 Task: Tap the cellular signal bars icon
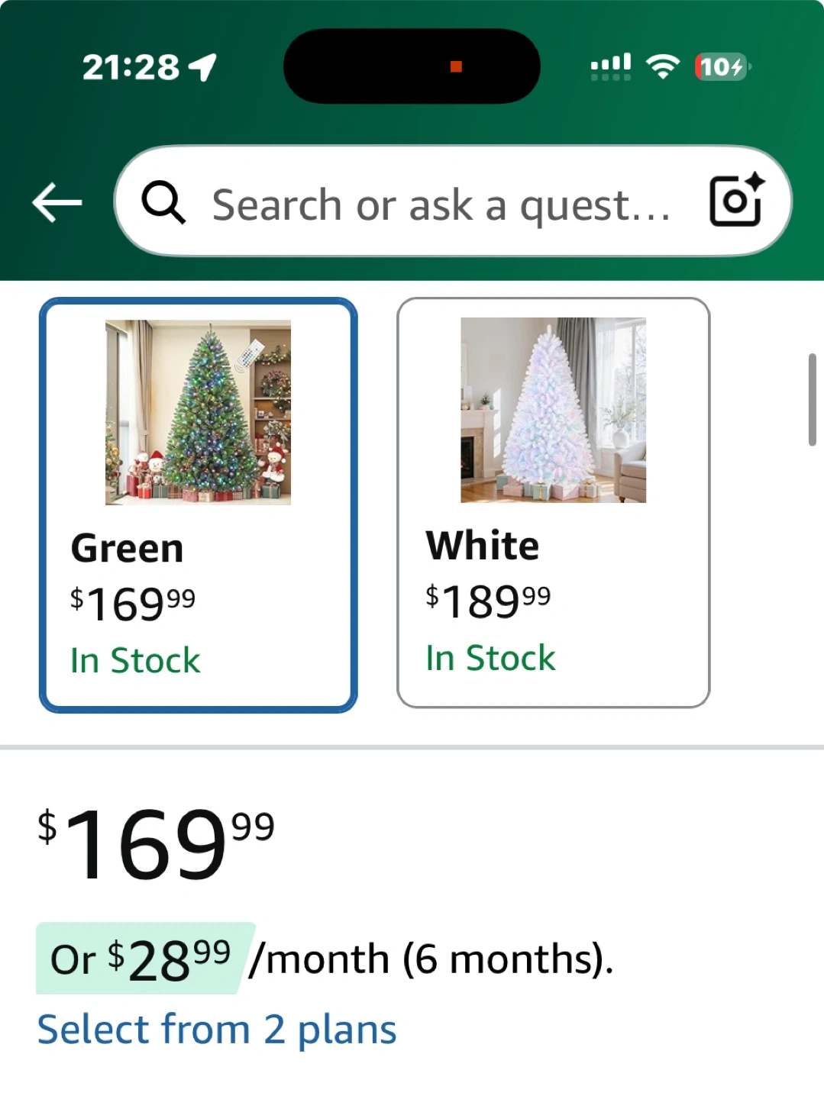[610, 67]
